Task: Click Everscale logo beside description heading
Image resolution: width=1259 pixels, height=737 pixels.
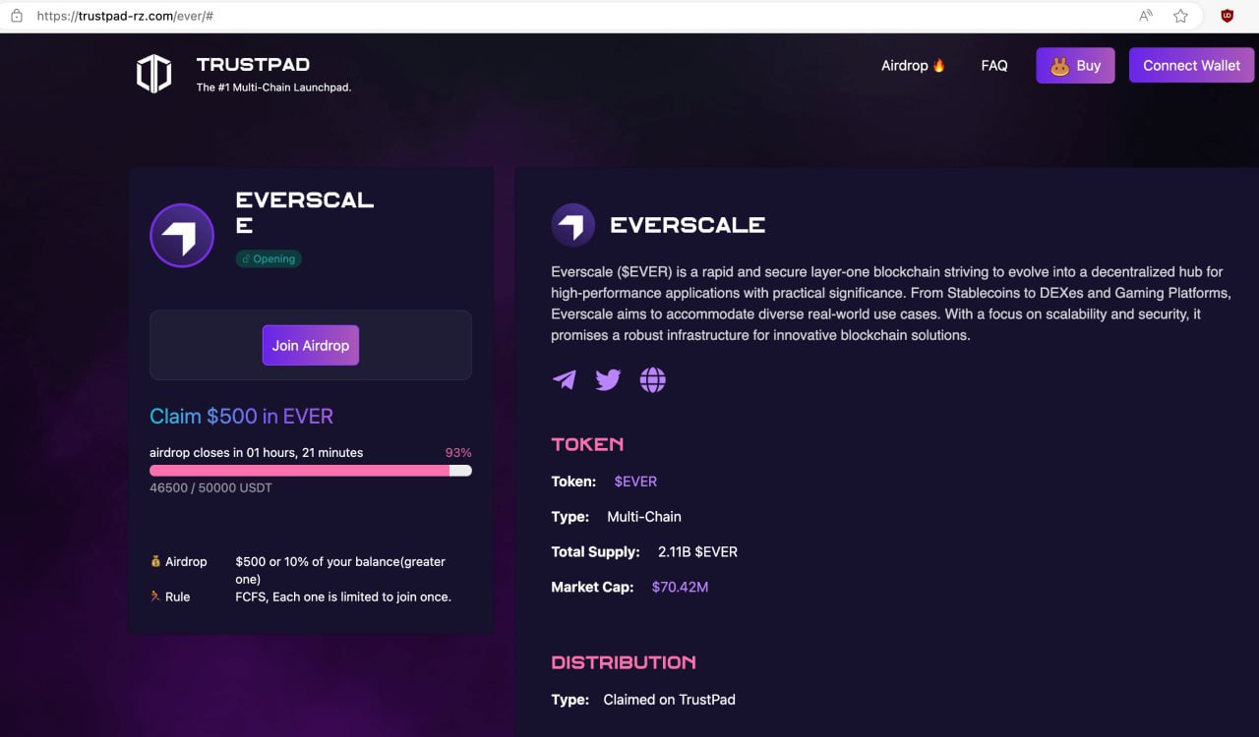Action: point(572,225)
